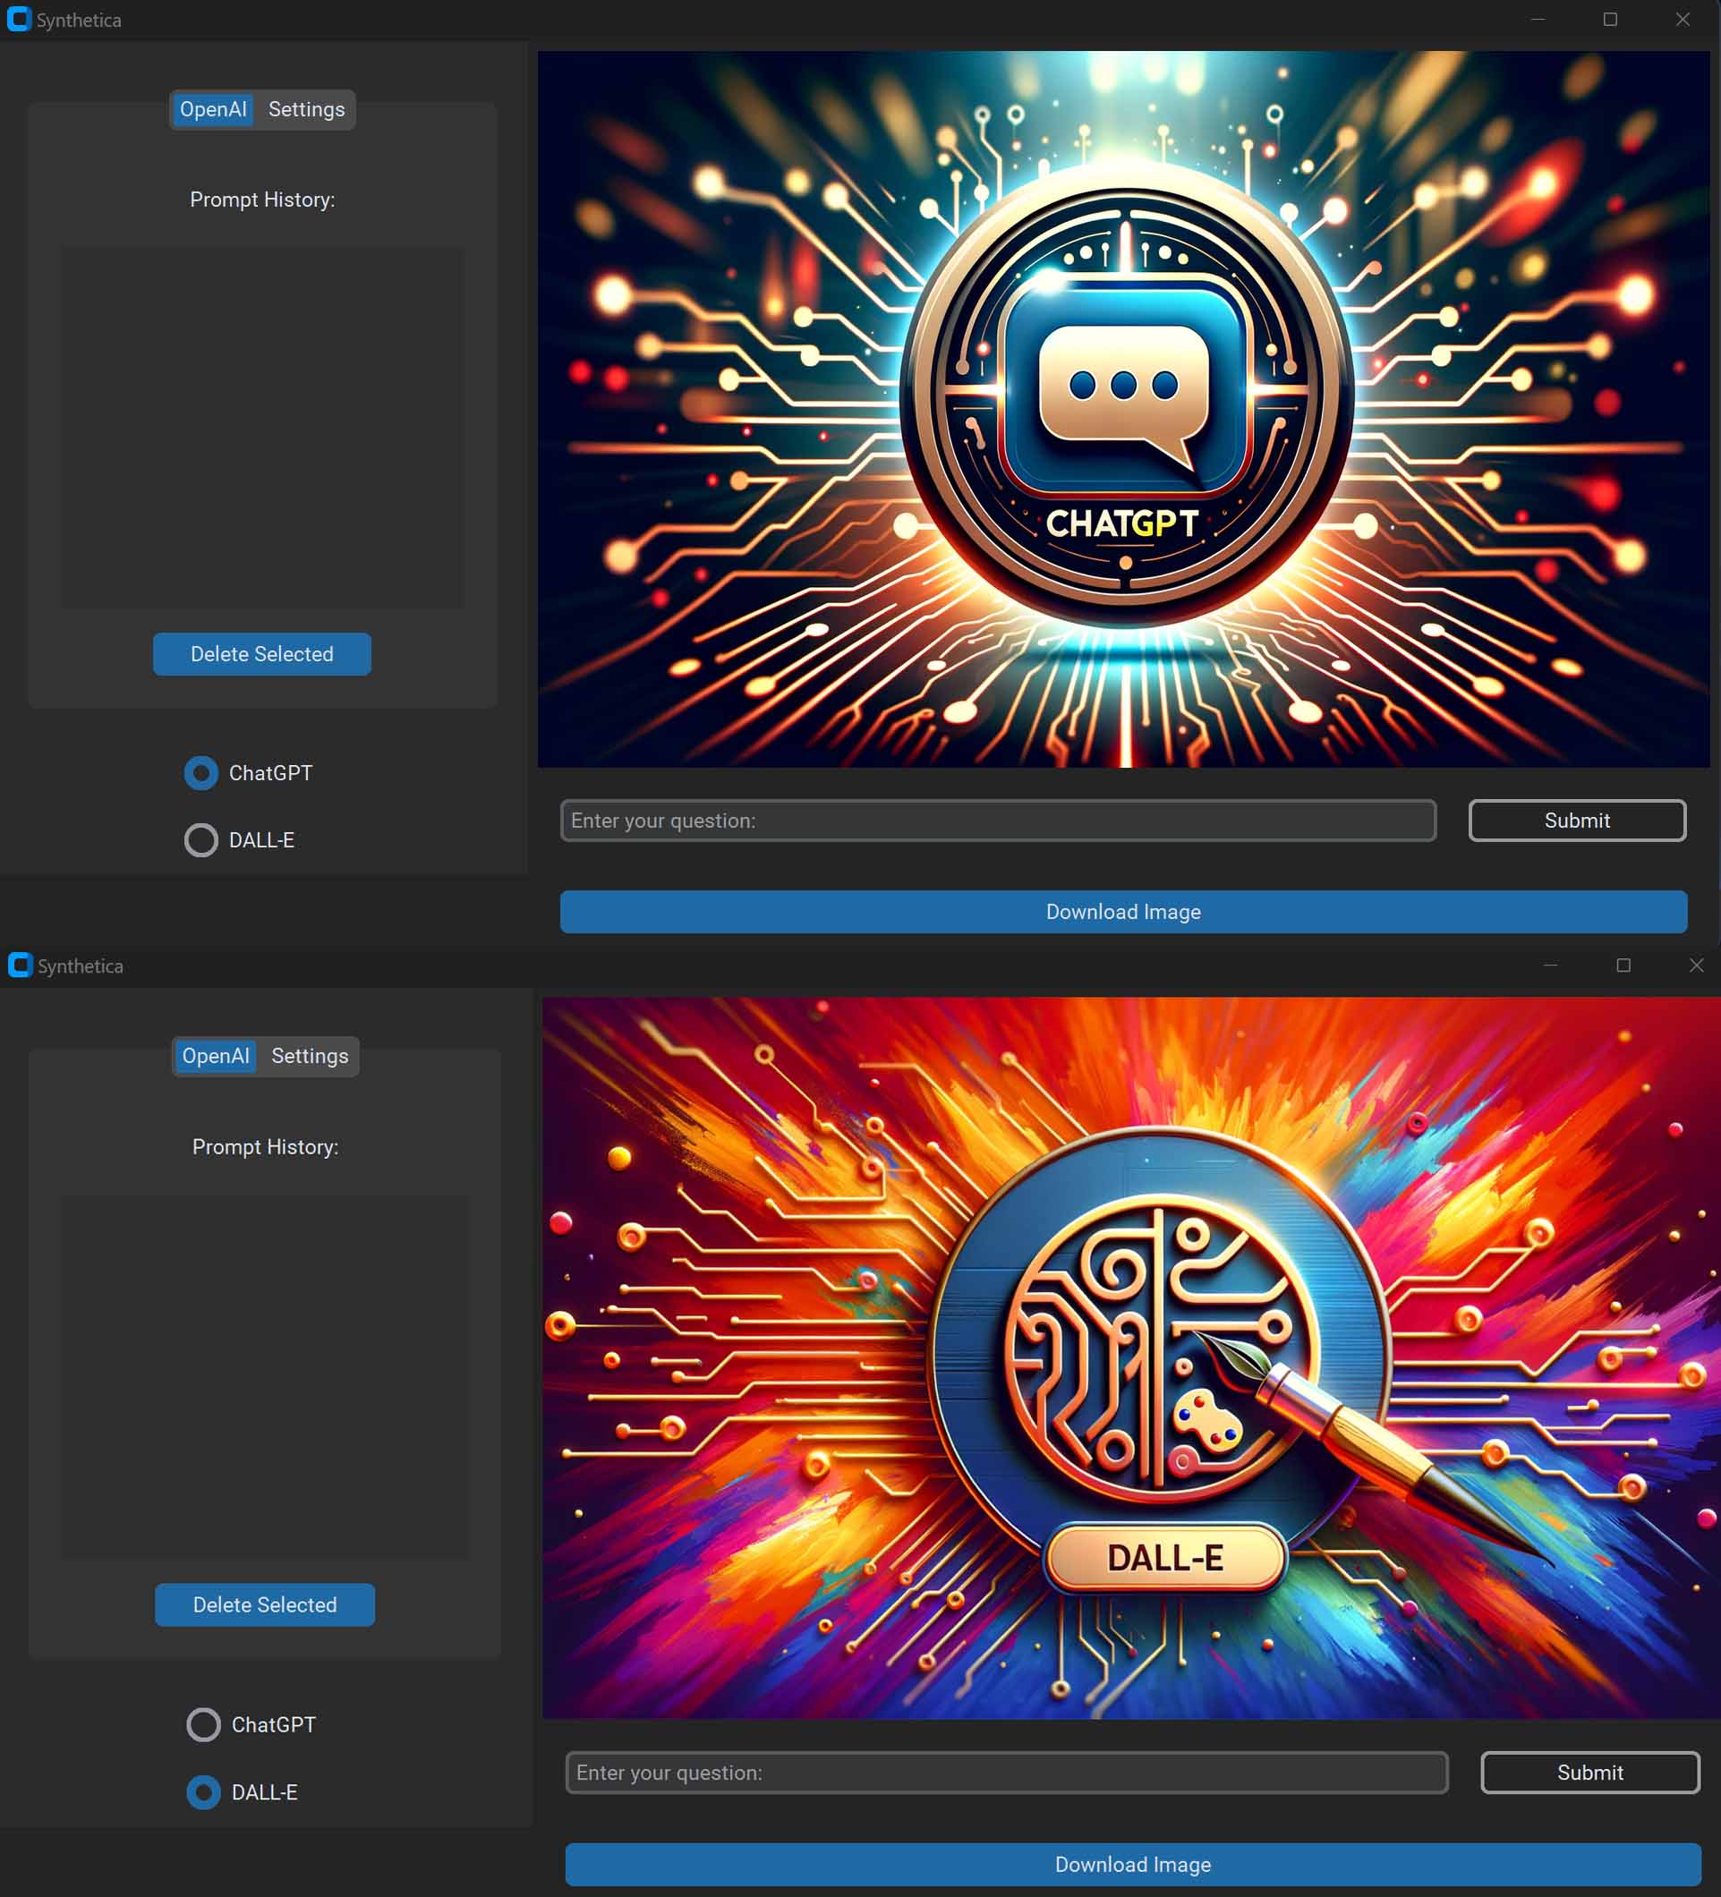
Task: Click 'Prompt History:' label in bottom window
Action: (x=265, y=1147)
